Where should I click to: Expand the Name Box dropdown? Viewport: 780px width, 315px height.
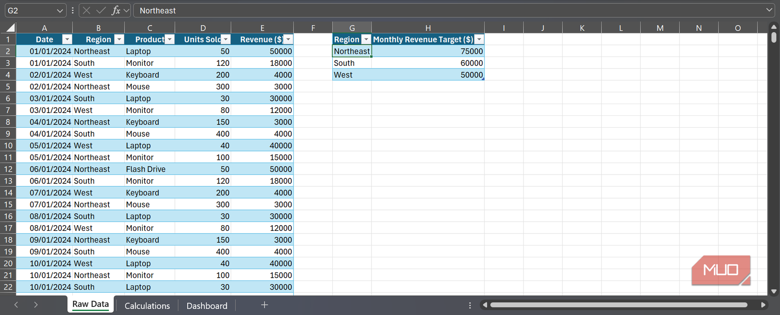coord(60,10)
